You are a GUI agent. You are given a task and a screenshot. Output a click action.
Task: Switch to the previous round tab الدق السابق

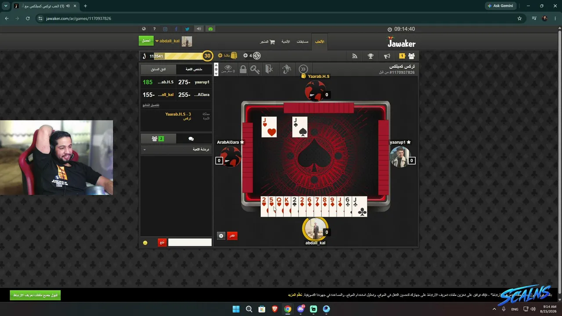tap(158, 69)
